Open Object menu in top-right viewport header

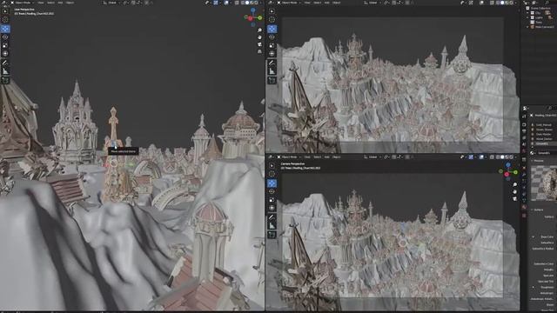pos(337,3)
